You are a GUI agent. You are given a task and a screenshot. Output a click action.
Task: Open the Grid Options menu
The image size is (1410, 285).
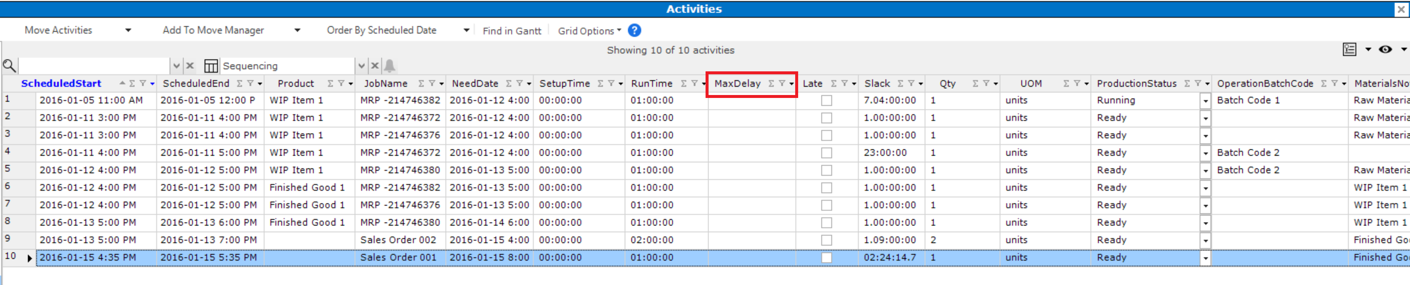click(589, 31)
